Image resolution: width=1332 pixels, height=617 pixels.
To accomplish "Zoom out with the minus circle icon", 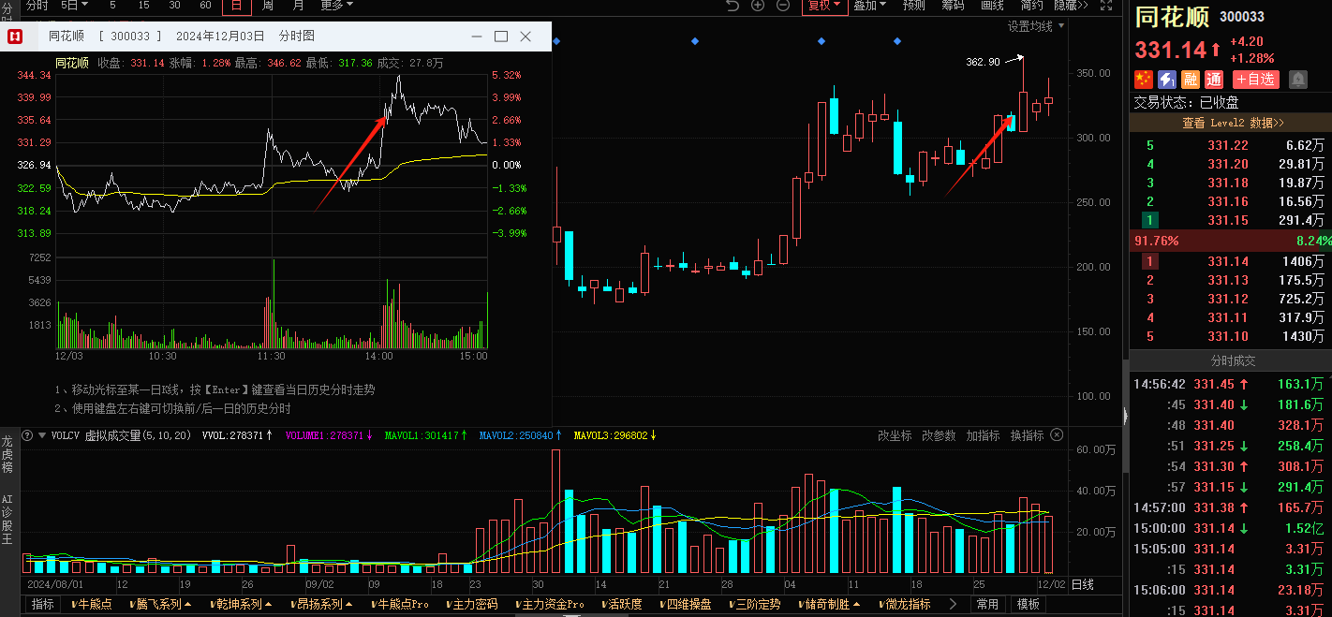I will [783, 6].
